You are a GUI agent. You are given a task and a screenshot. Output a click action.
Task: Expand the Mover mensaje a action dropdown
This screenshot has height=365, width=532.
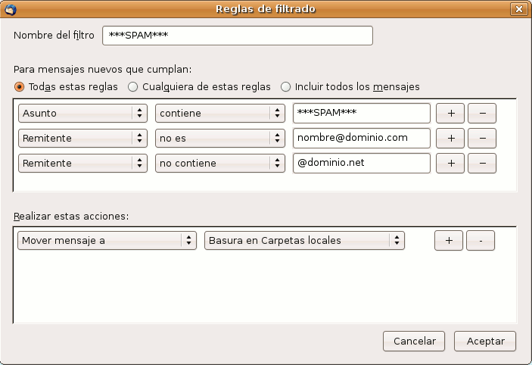(107, 241)
